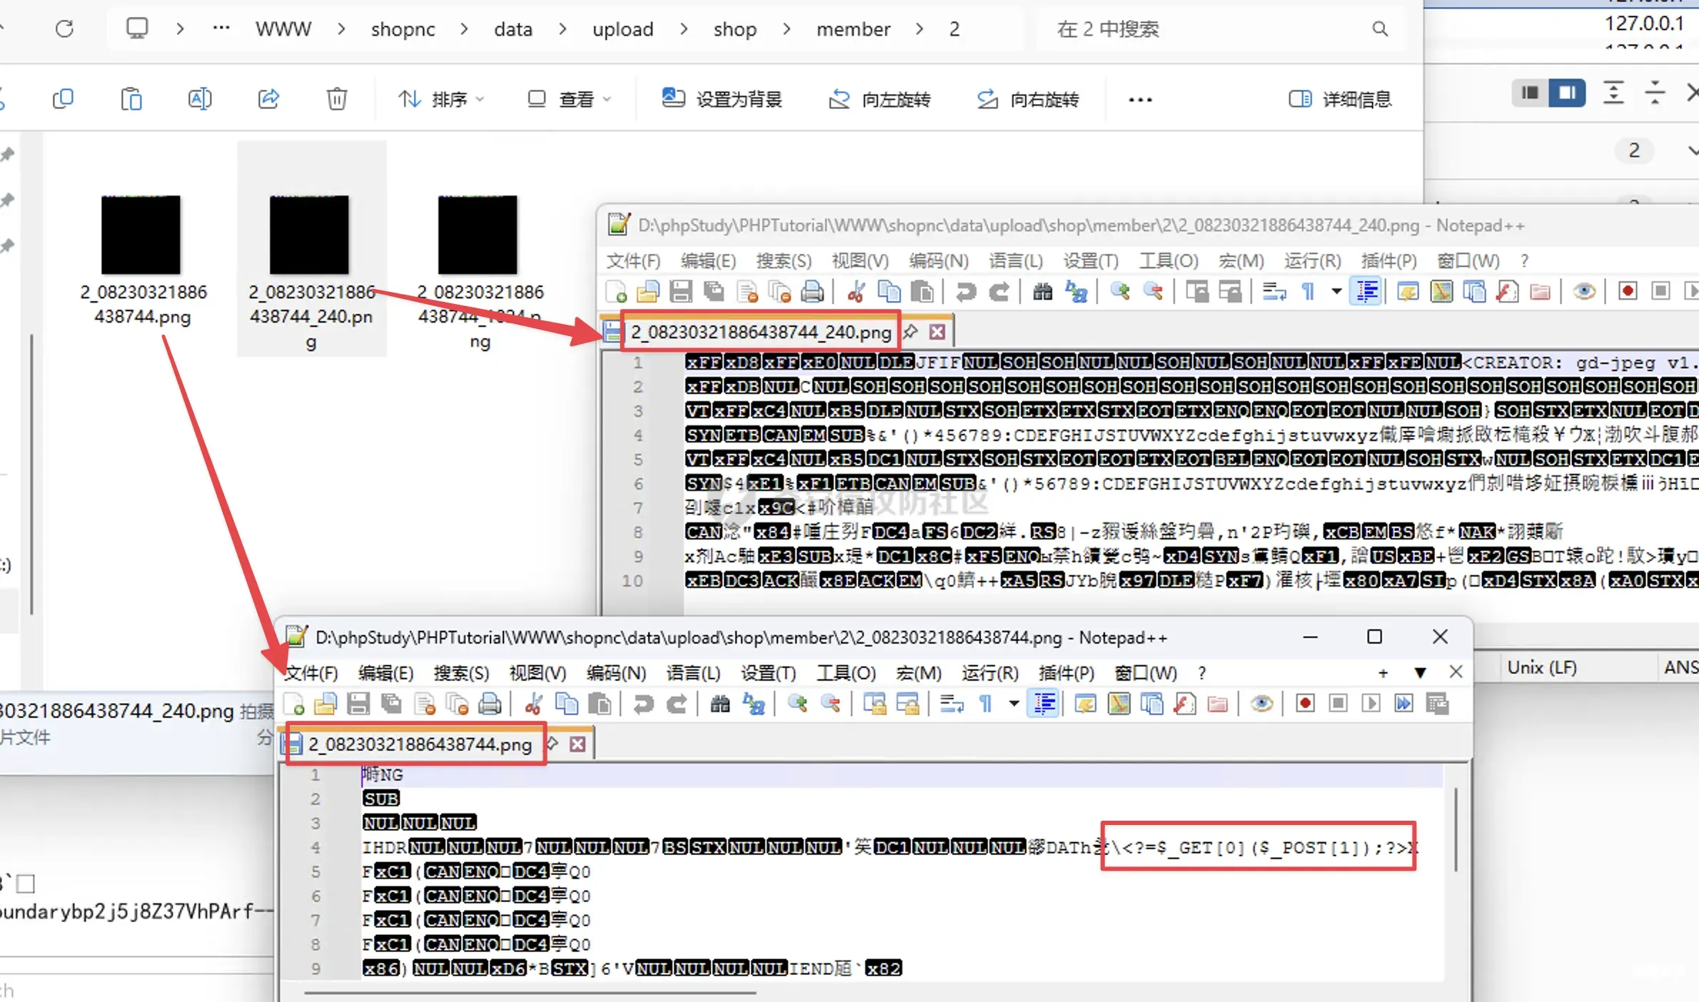Viewport: 1699px width, 1002px height.
Task: Click Cut scissors icon in lower Notepad++
Action: (533, 704)
